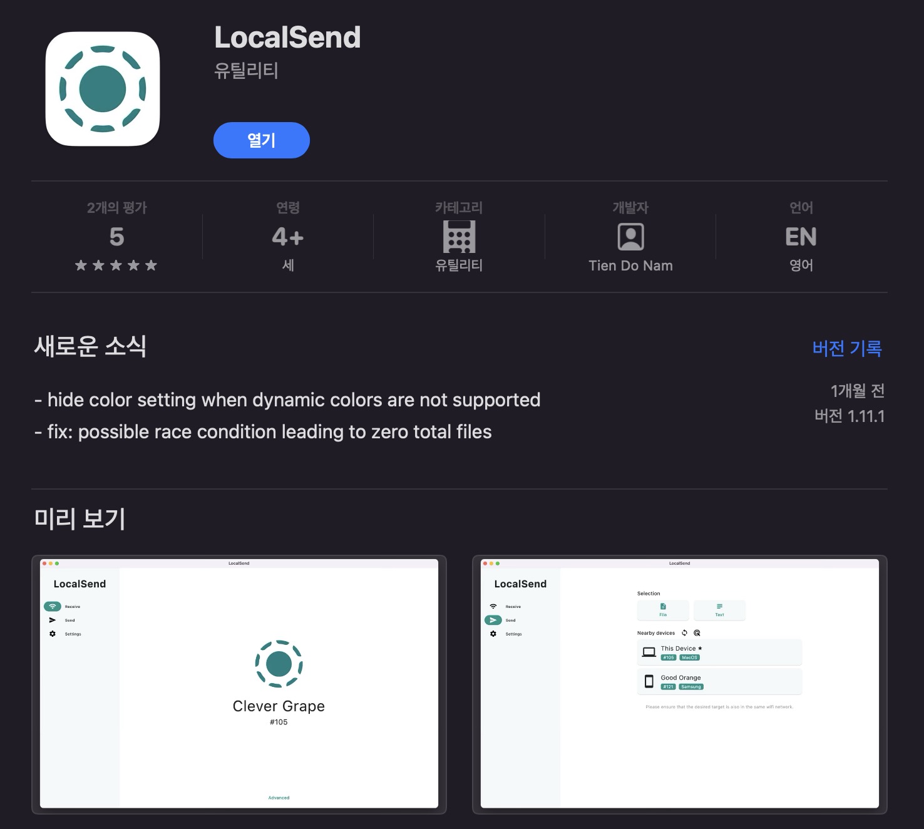924x829 pixels.
Task: Click the 1개월 전 release date text
Action: [x=858, y=391]
